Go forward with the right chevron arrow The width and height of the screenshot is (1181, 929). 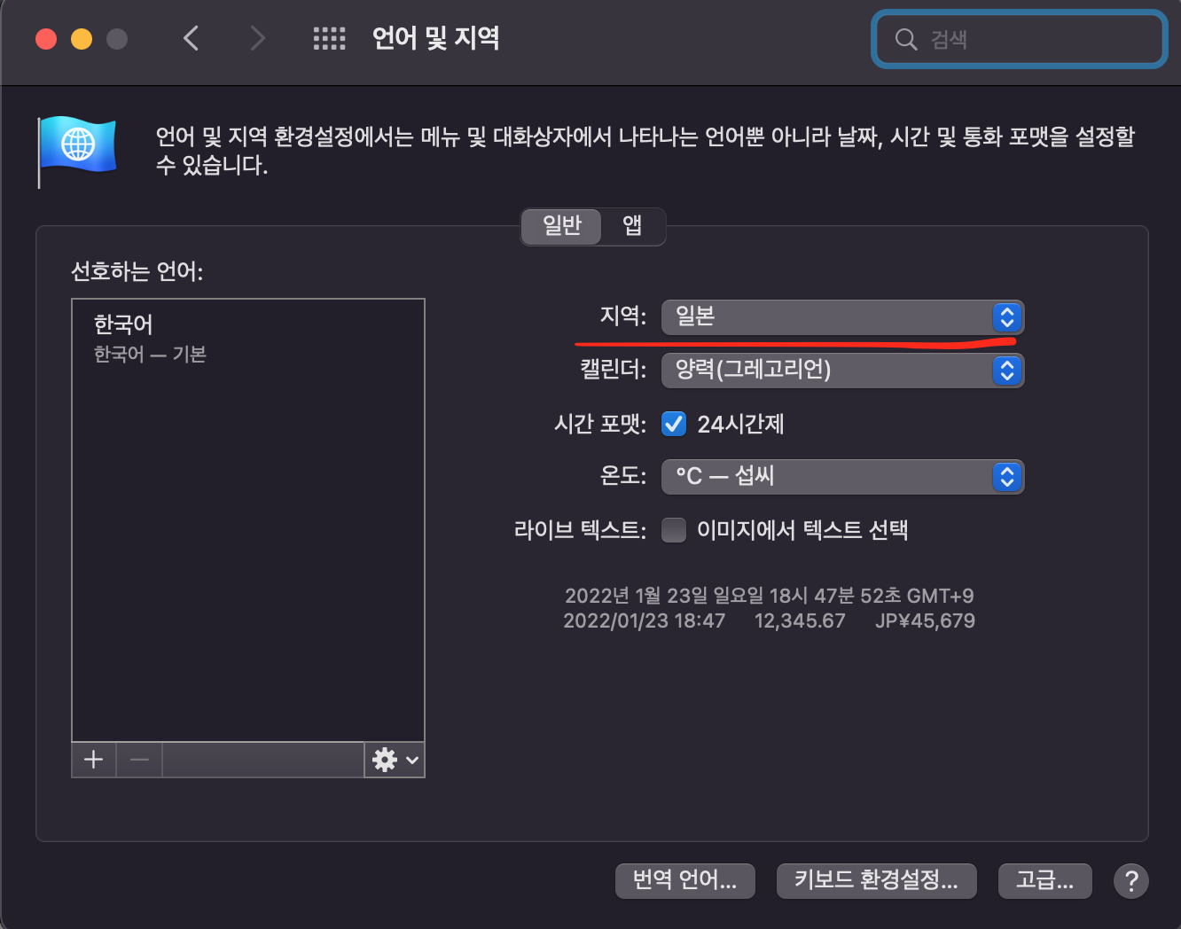point(257,38)
